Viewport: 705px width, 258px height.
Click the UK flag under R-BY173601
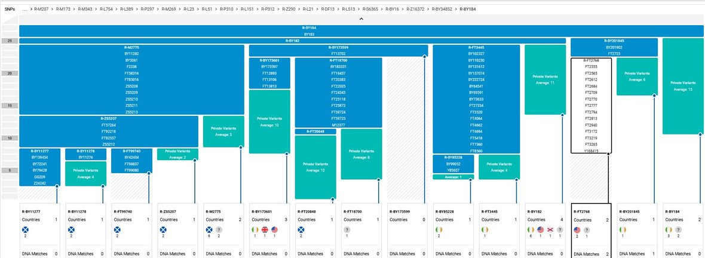click(x=263, y=229)
